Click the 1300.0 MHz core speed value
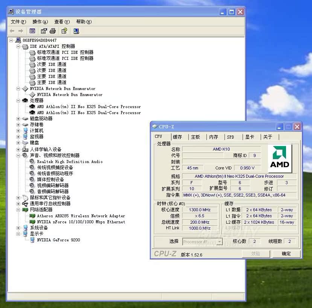312x308 pixels. [200, 210]
